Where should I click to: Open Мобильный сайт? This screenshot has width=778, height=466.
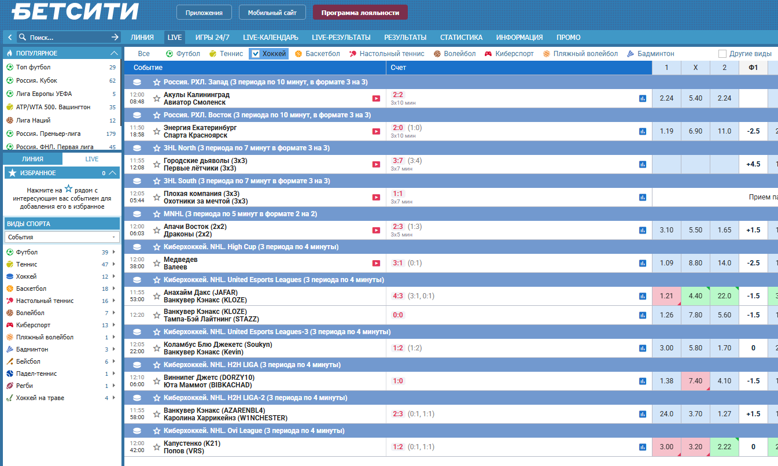pos(272,12)
